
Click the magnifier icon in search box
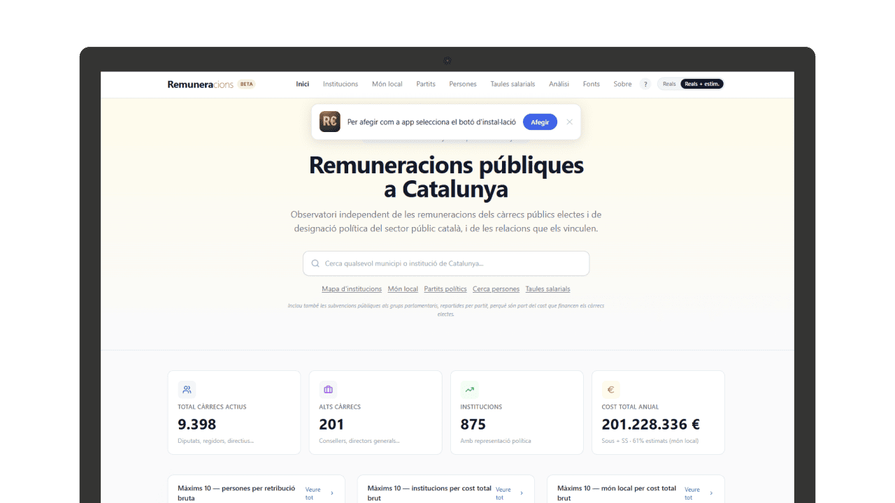[x=315, y=264]
